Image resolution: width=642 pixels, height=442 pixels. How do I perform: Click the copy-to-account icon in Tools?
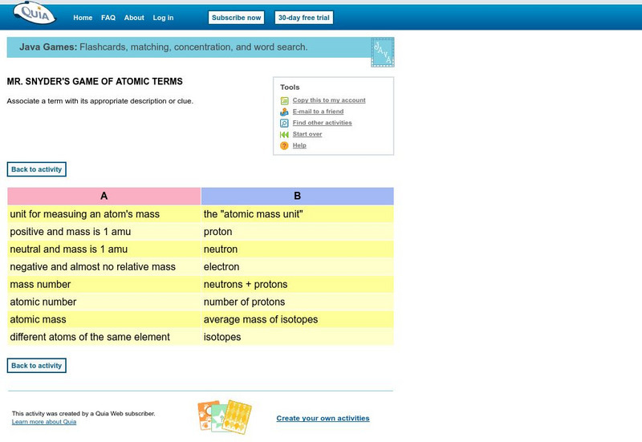point(284,101)
